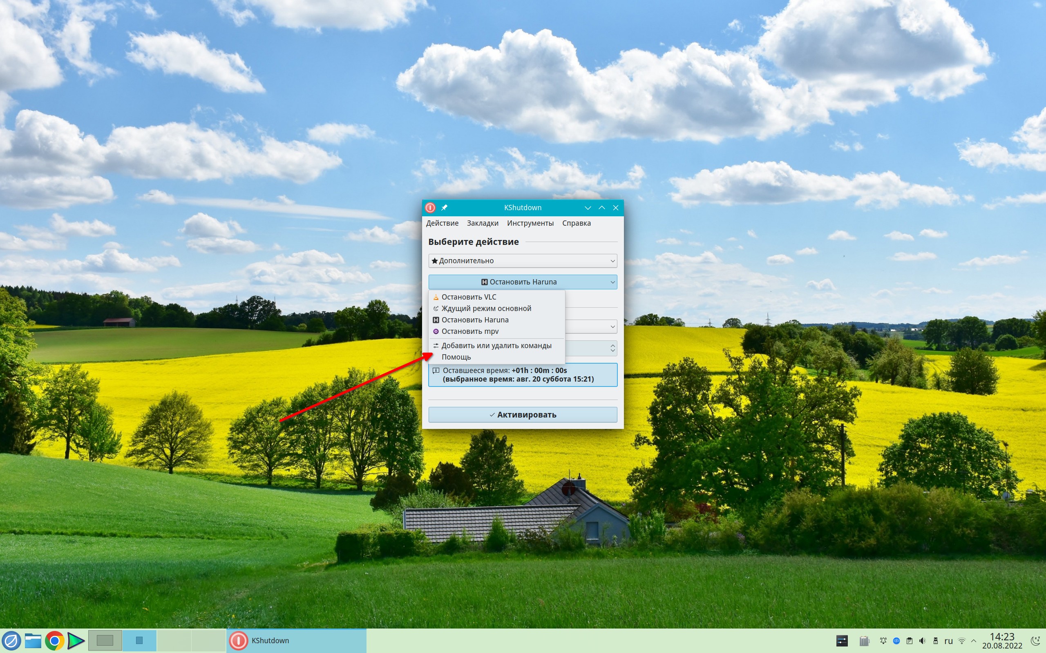
Task: Click the notifications bell tray icon
Action: [x=883, y=641]
